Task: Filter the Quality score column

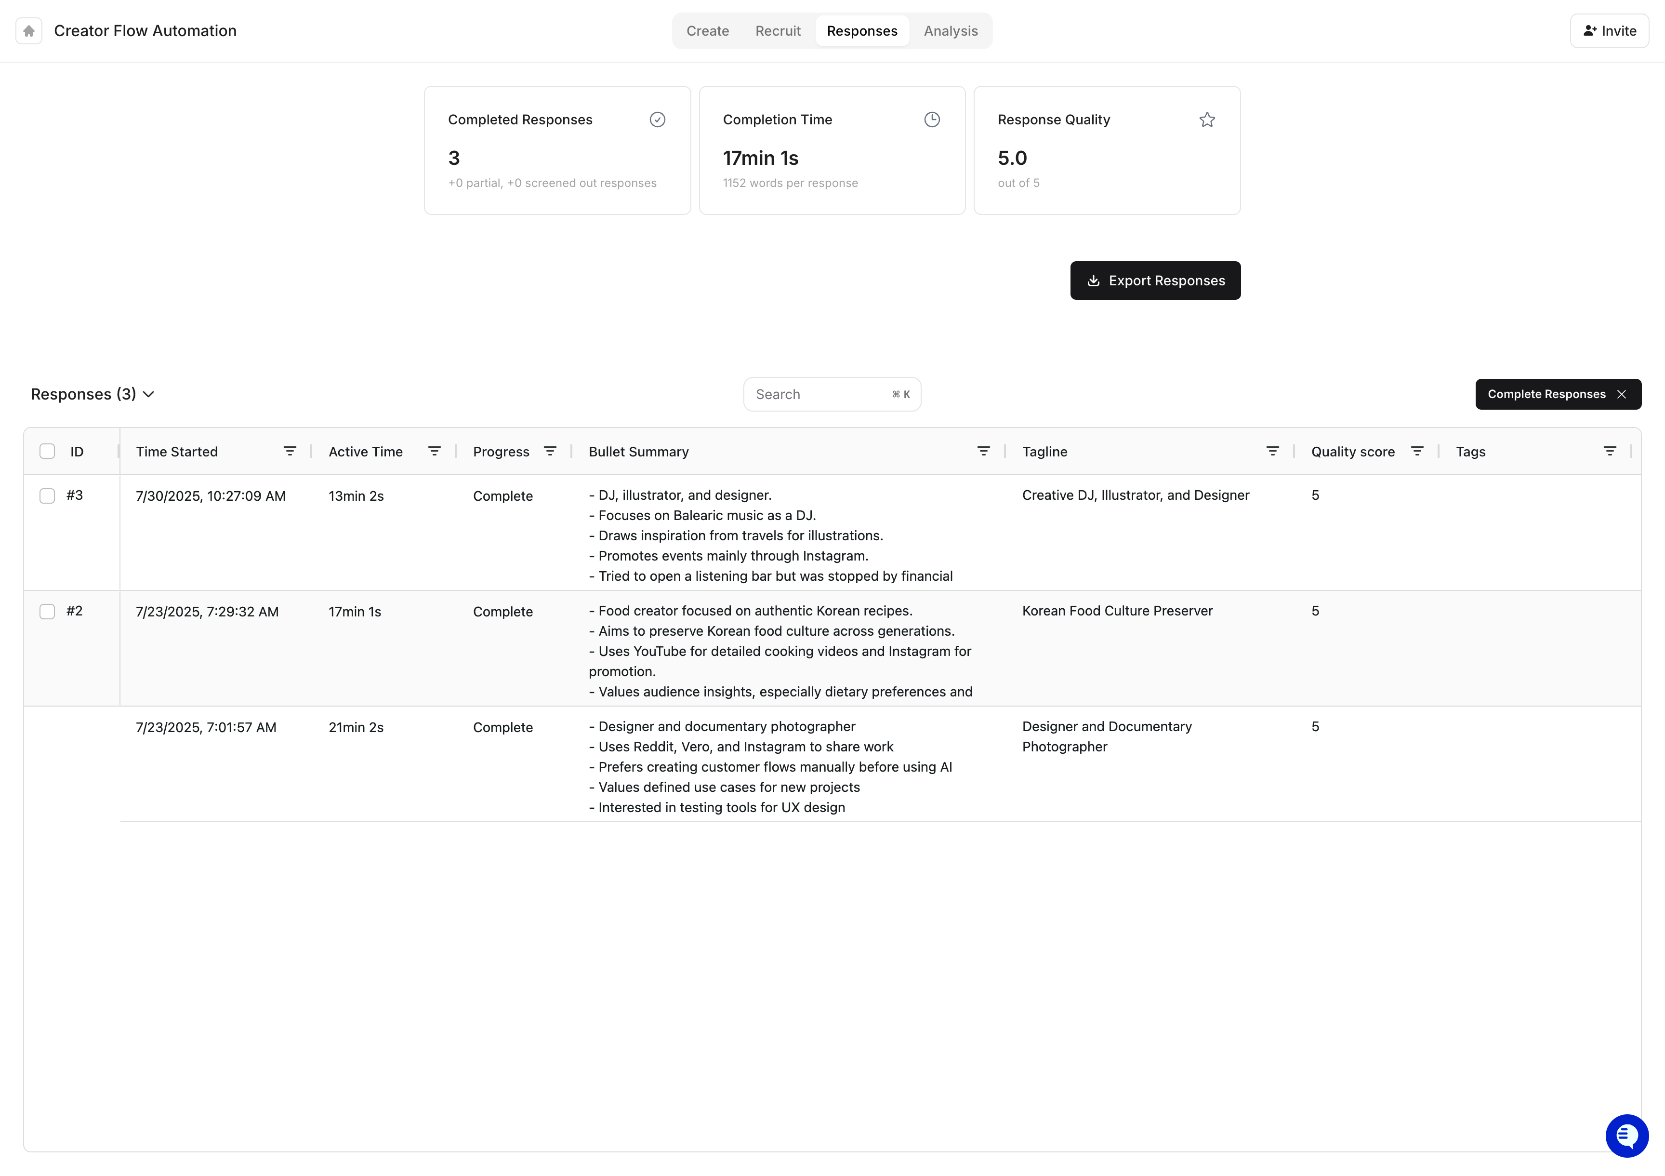Action: click(1417, 451)
